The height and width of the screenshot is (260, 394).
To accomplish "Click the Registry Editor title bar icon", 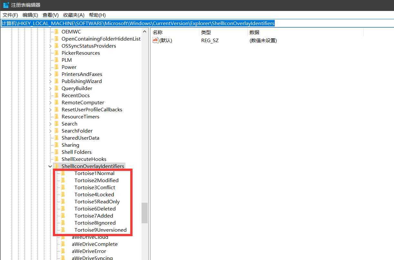I will click(x=6, y=5).
